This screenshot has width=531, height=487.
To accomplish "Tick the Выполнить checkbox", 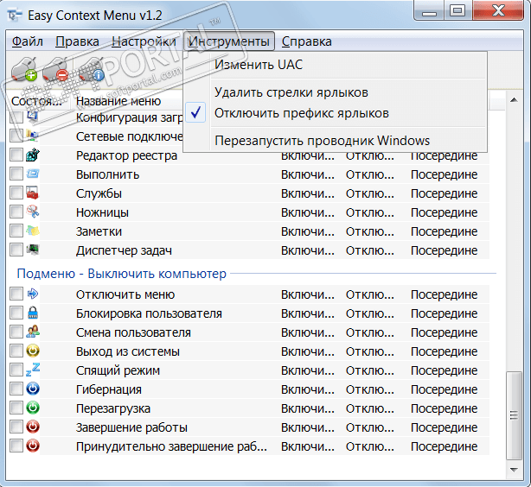I will coord(16,174).
